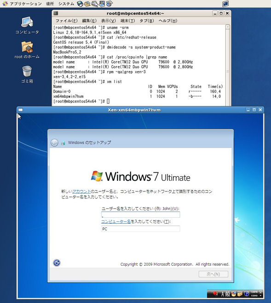The width and height of the screenshot is (271, 303).
Task: Click the 'xen-3.4.2-2.el5' output line
Action: click(x=69, y=77)
